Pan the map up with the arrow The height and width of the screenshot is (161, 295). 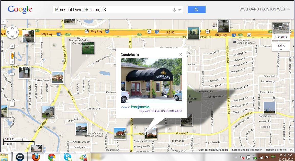click(x=12, y=28)
